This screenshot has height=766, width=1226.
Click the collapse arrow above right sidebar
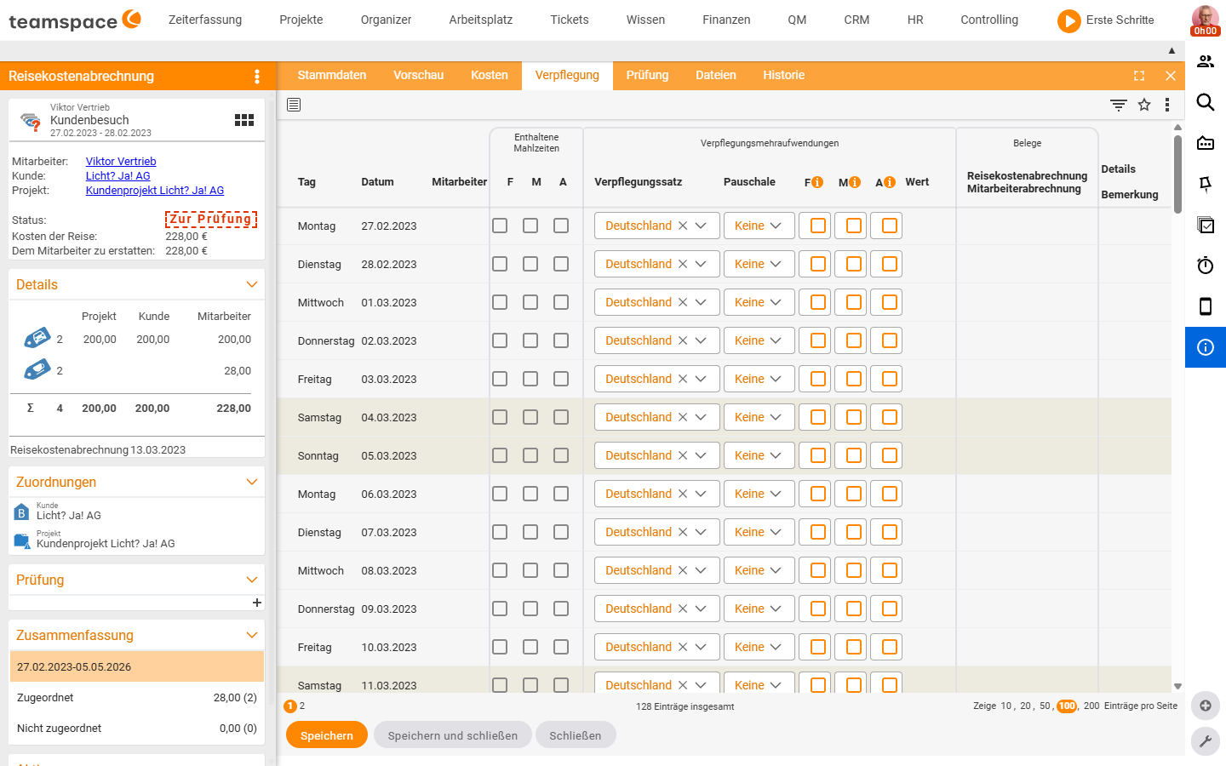coord(1172,51)
